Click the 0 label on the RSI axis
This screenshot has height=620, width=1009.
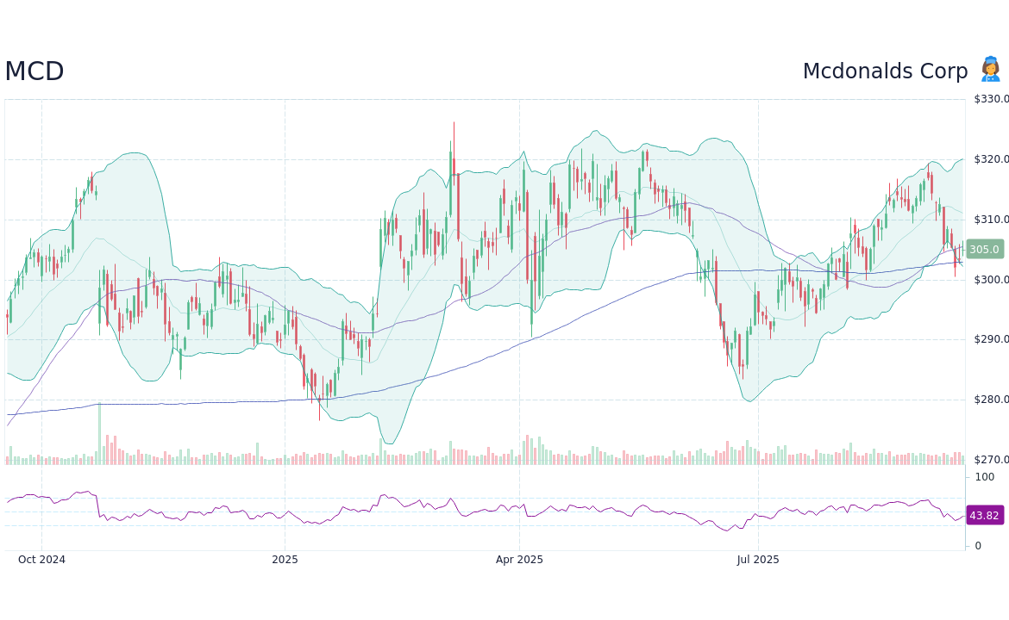tap(978, 546)
